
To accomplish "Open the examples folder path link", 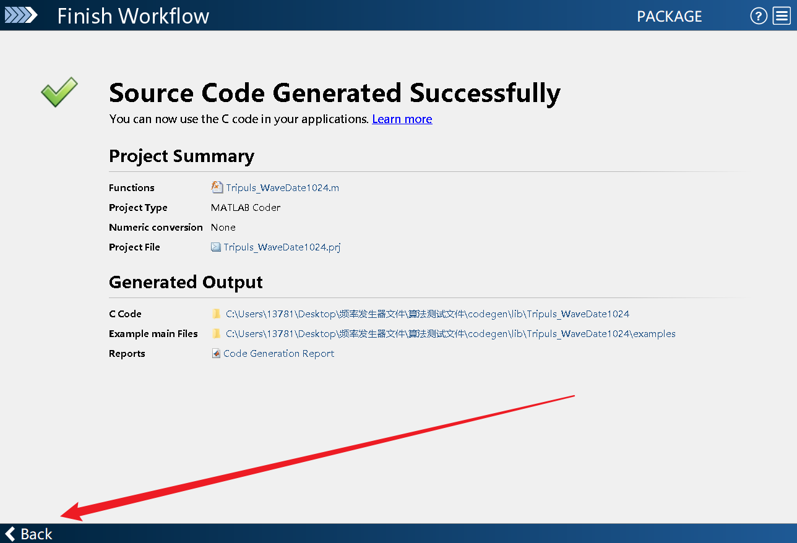I will 450,334.
